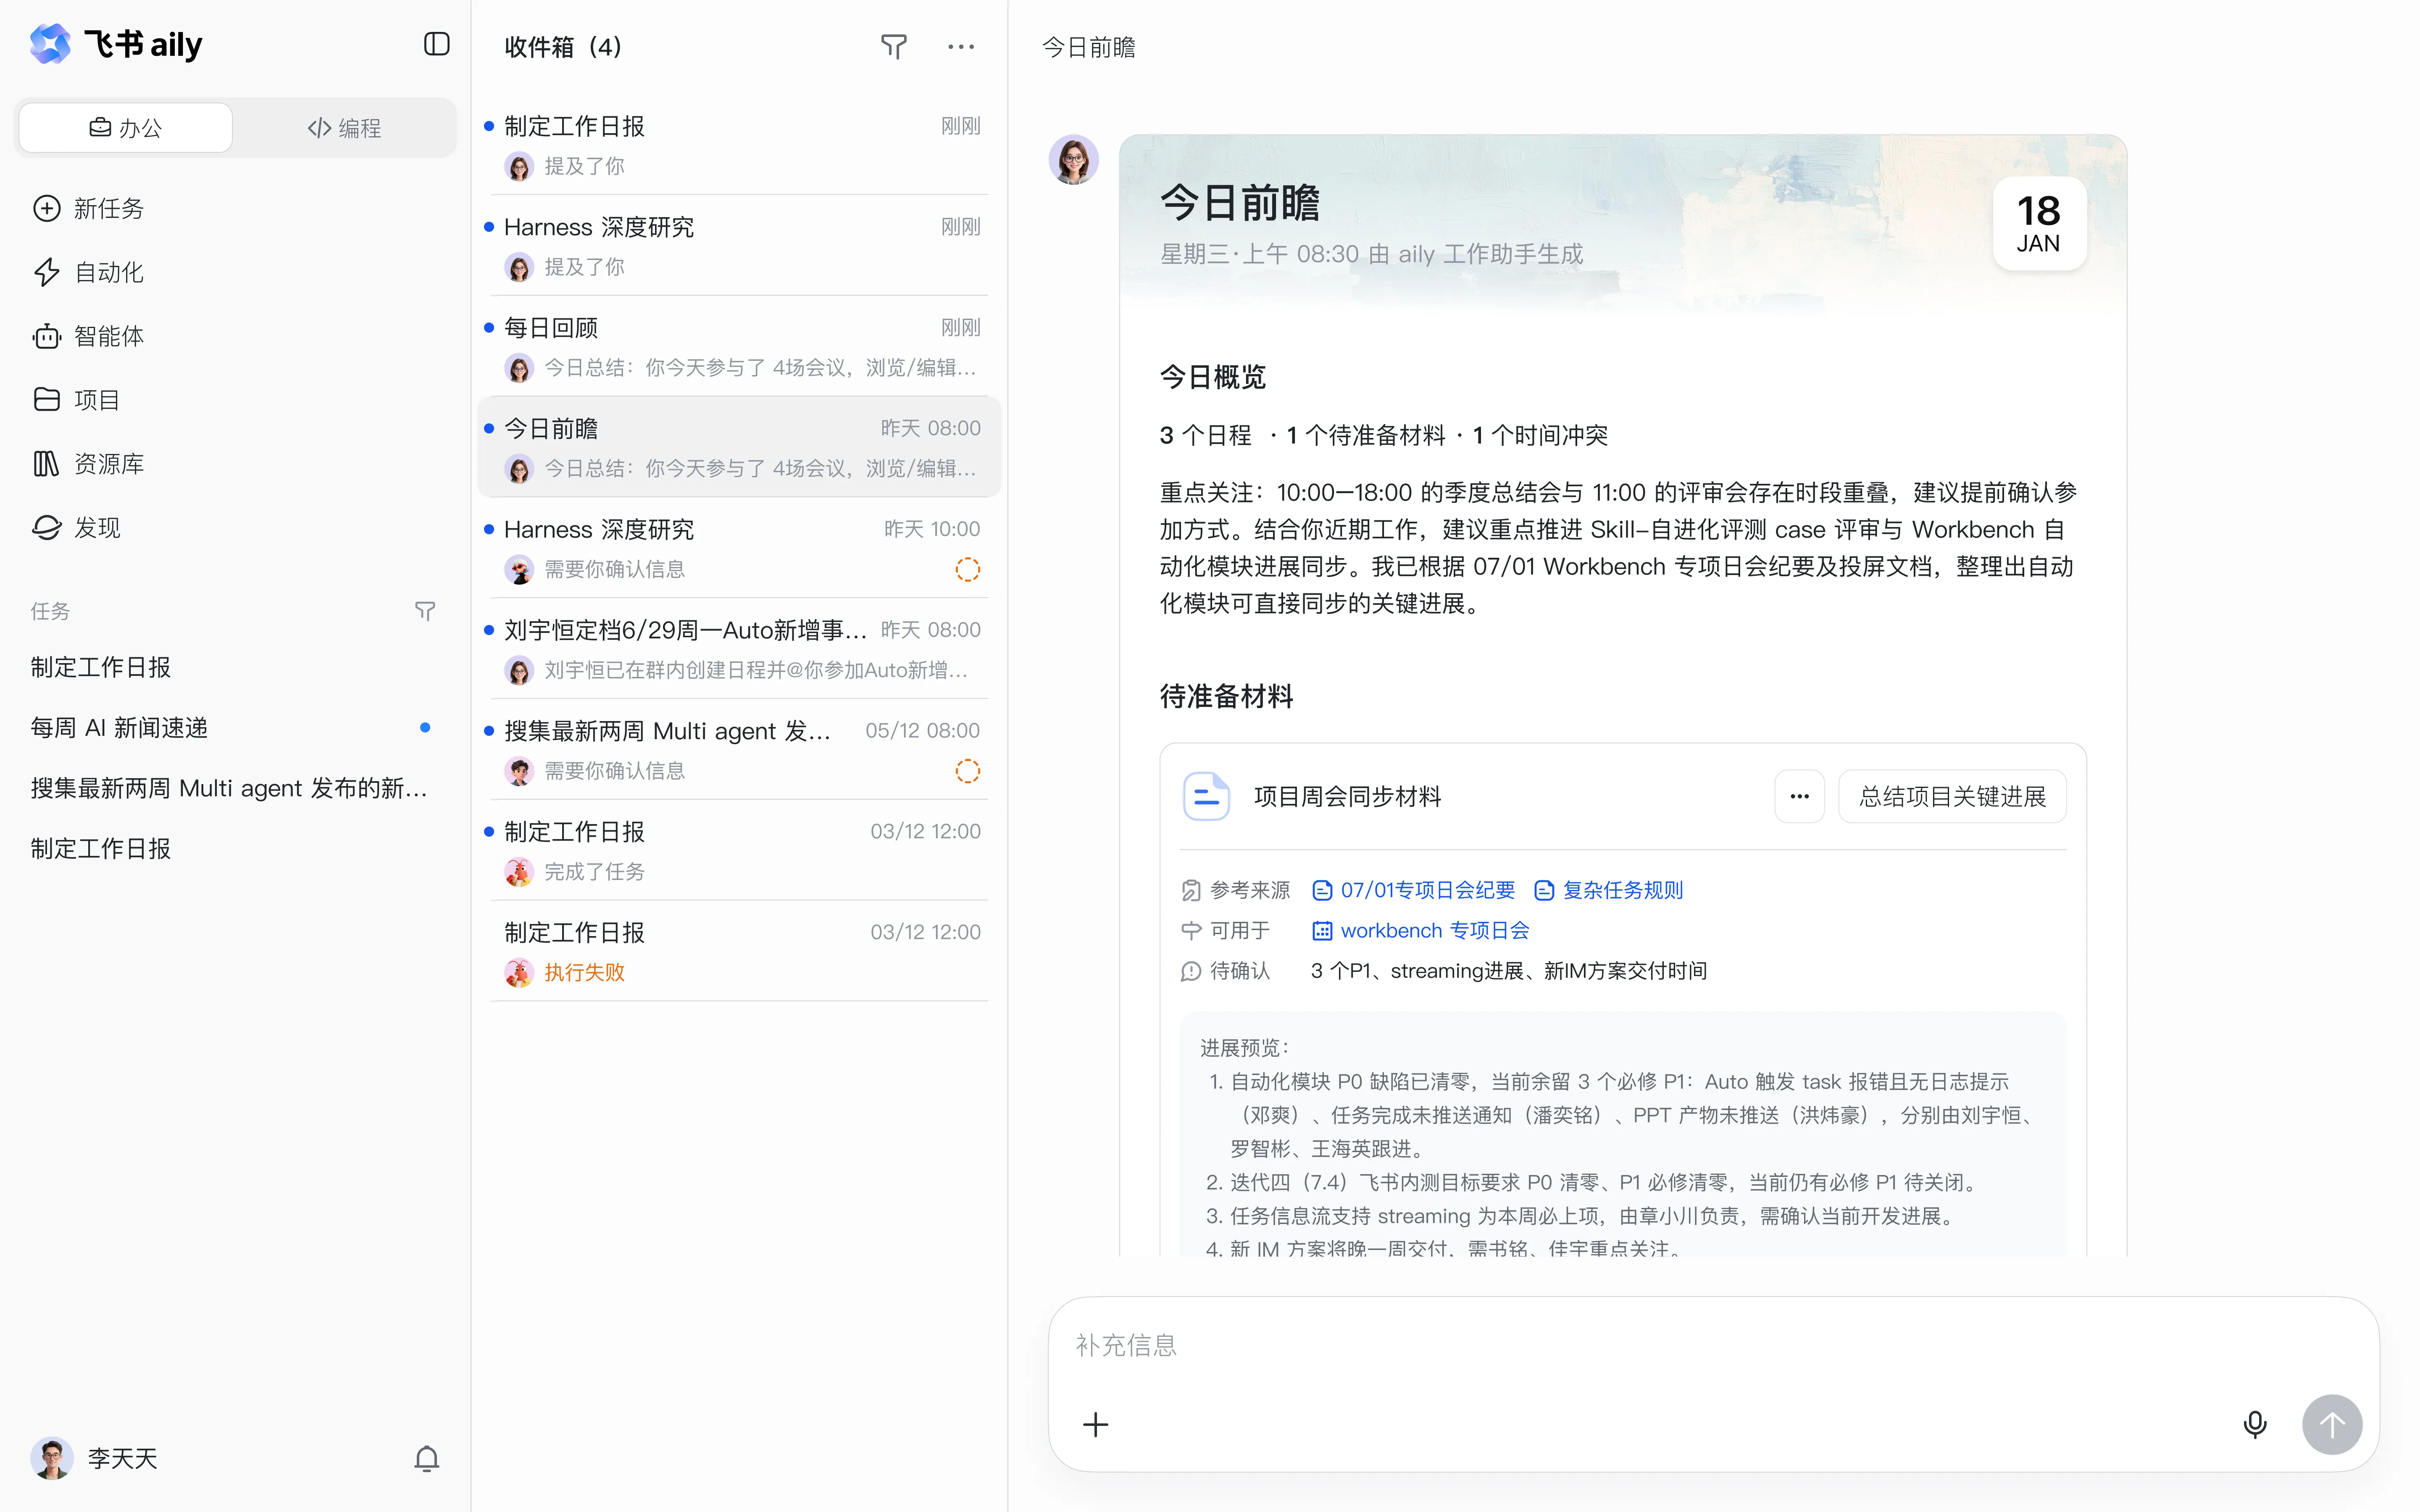Screen dimensions: 2420x1512
Task: Click the 总结项目关键进展 button
Action: pos(1952,796)
